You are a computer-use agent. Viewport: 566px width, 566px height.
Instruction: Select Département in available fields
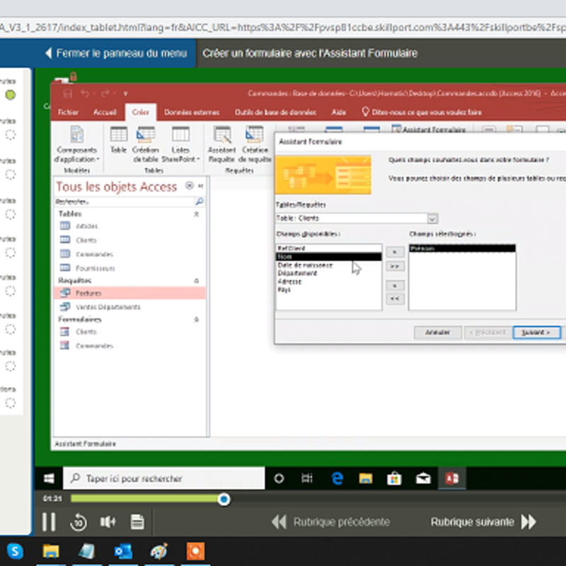(x=329, y=273)
